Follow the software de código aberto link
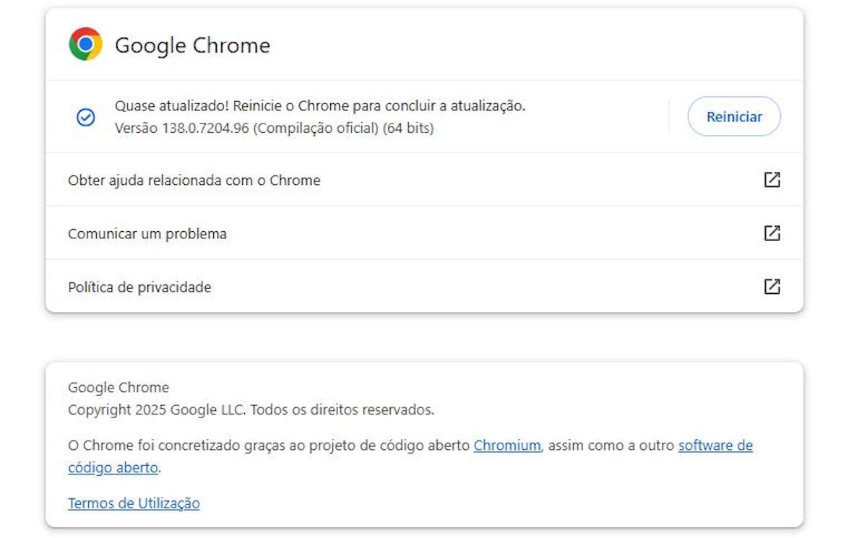Viewport: 867px width, 538px height. (715, 446)
